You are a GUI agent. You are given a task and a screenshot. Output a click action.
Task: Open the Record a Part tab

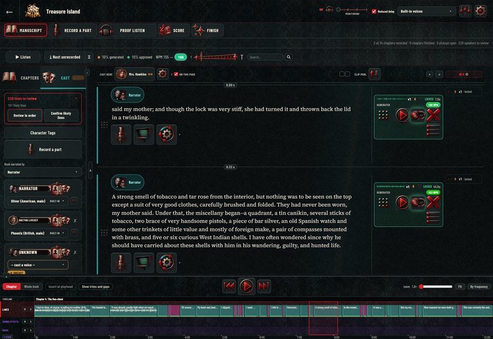click(73, 30)
